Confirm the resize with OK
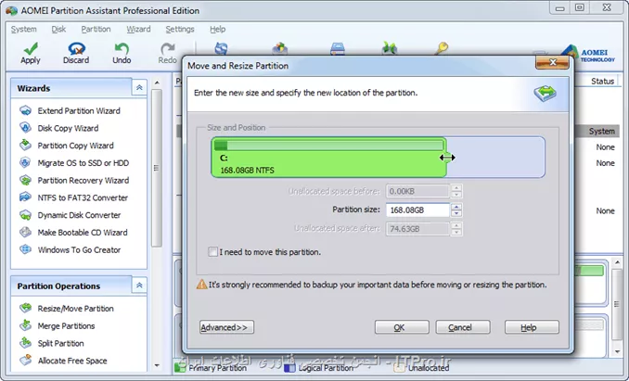Image resolution: width=629 pixels, height=381 pixels. (x=402, y=327)
